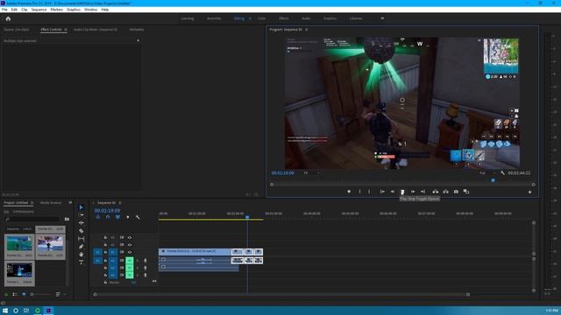Switch to Color workspace tab
This screenshot has width=561, height=315.
click(x=262, y=18)
